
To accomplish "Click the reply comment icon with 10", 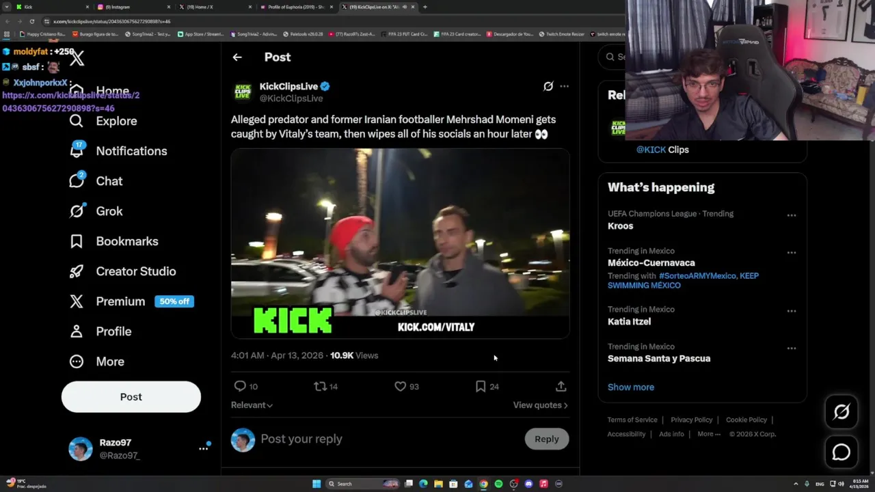I will pyautogui.click(x=240, y=386).
